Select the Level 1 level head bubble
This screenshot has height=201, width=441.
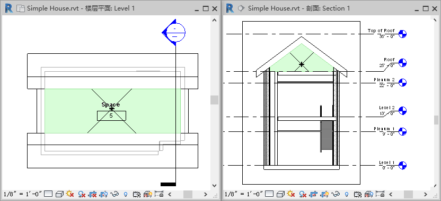[402, 165]
